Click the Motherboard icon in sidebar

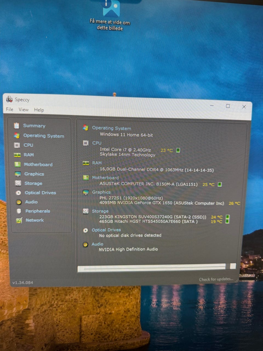pos(18,164)
